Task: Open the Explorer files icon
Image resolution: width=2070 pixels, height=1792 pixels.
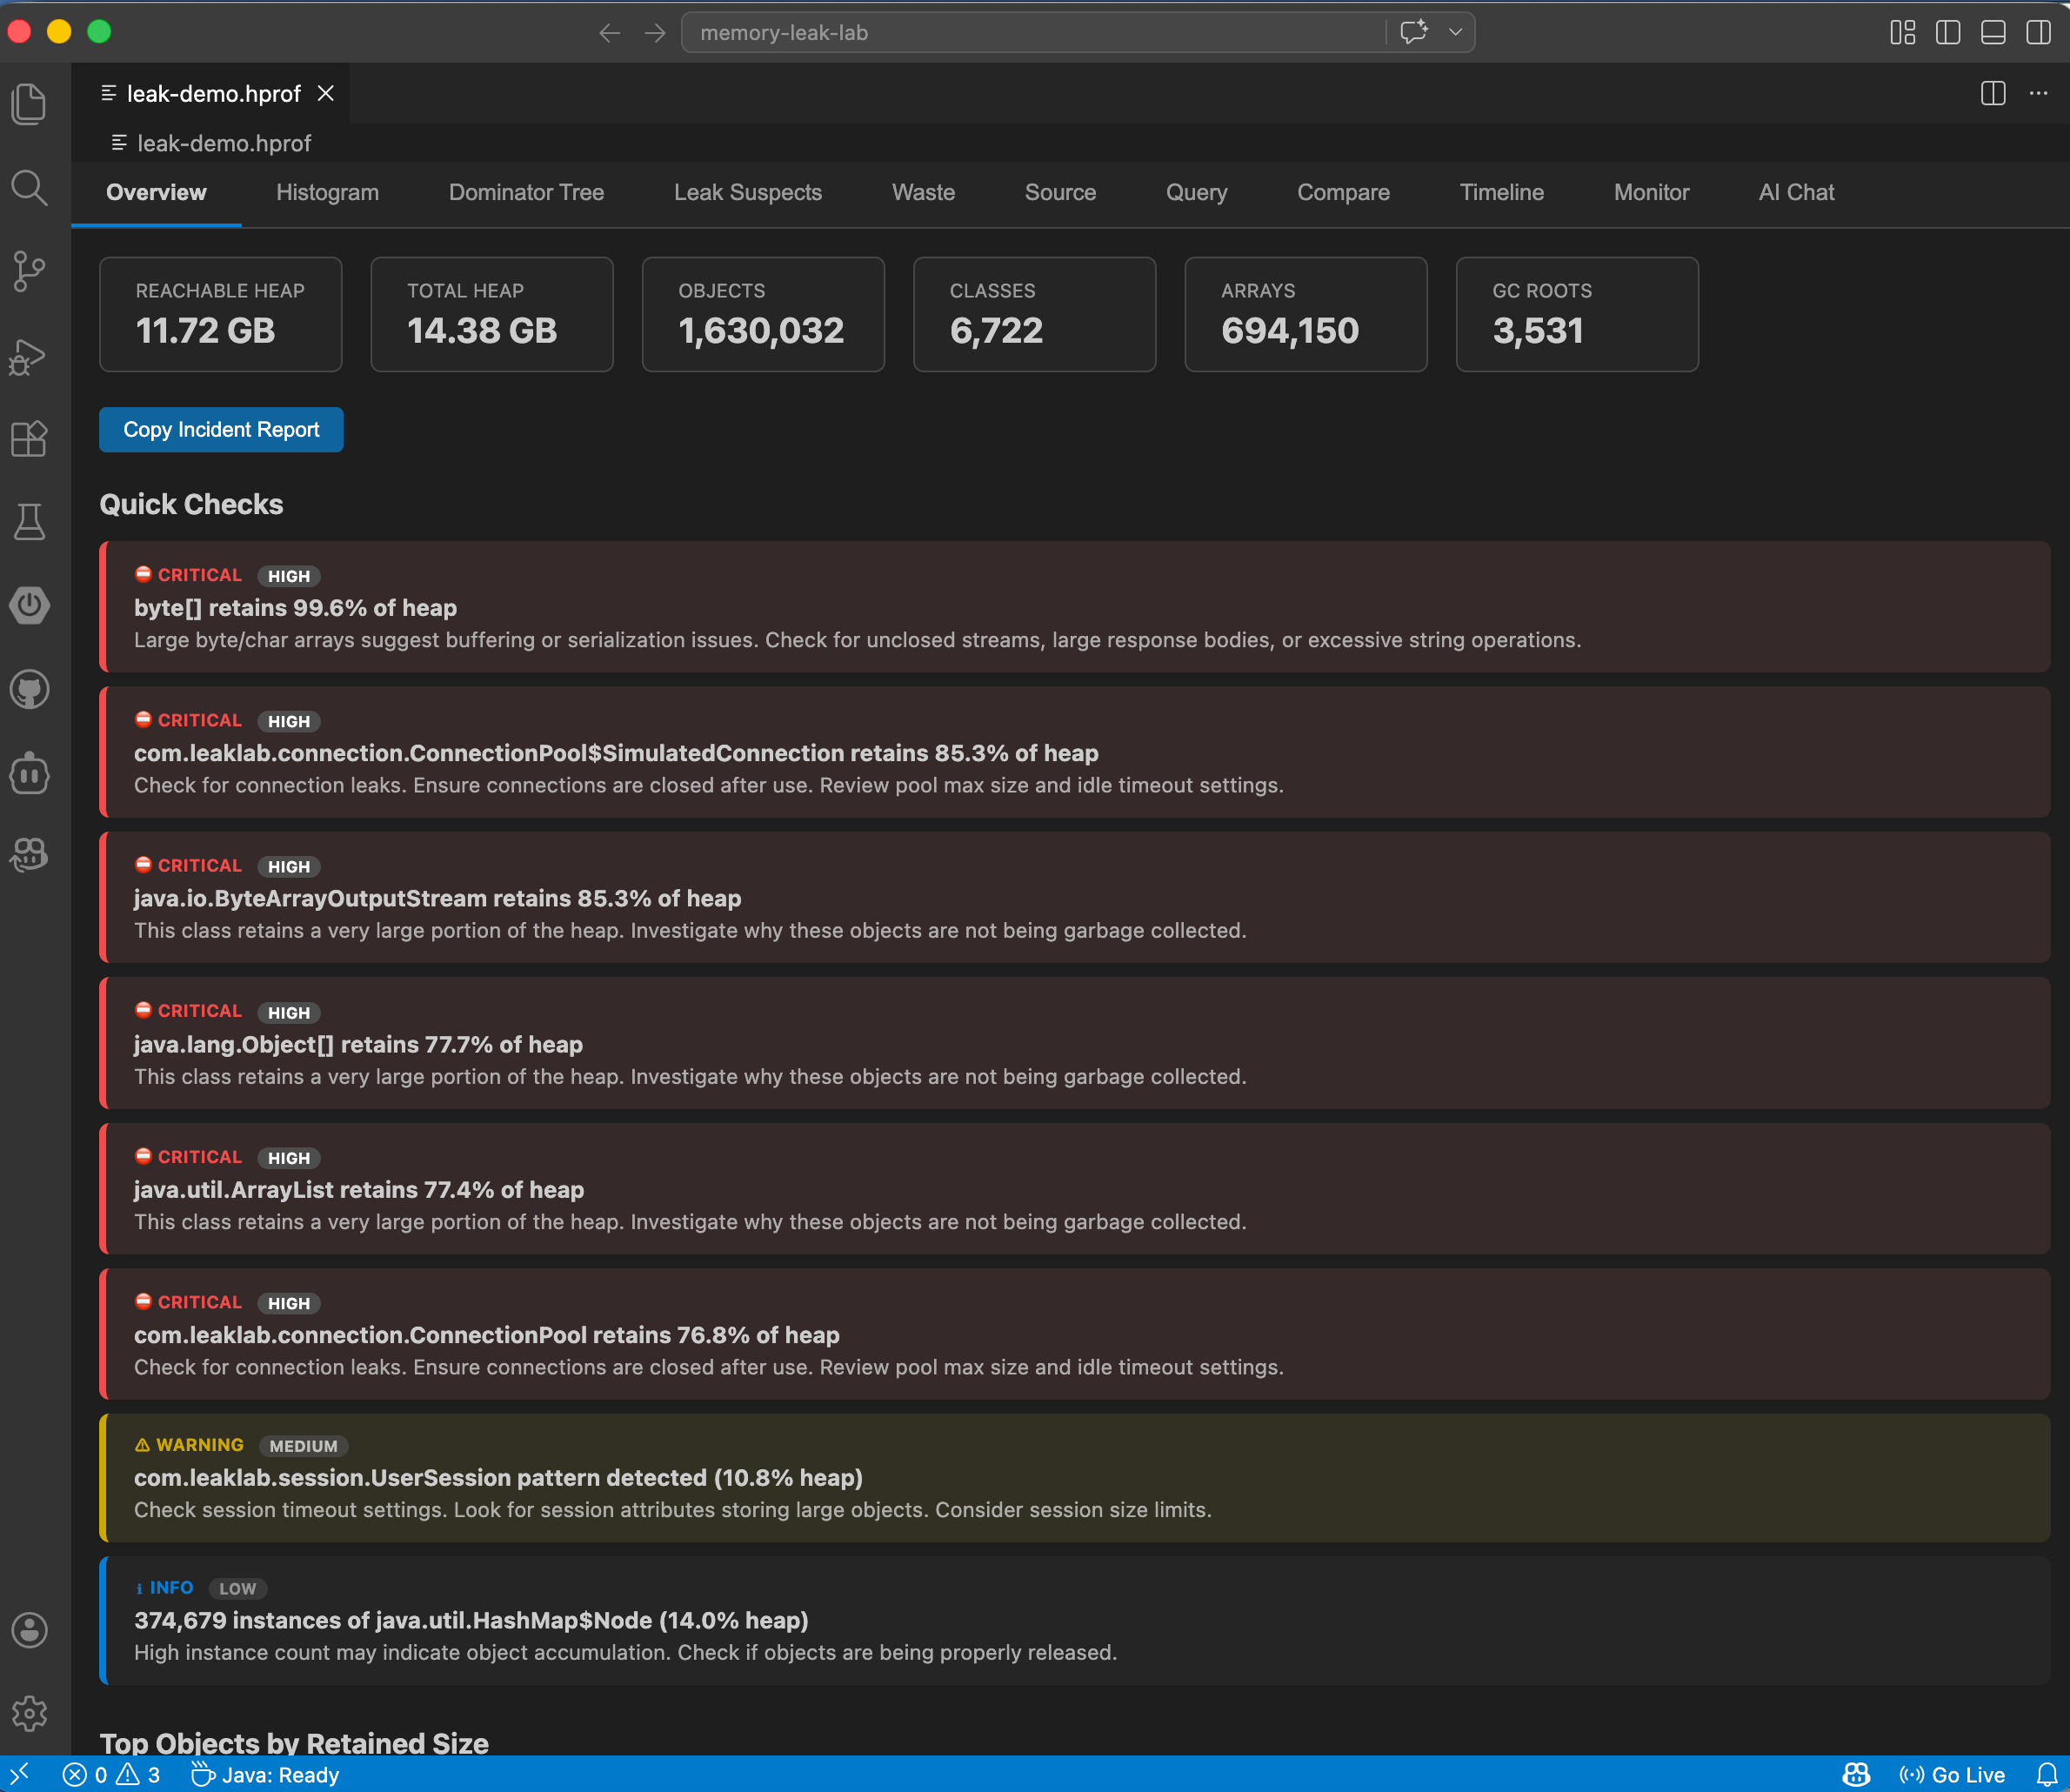Action: tap(29, 104)
